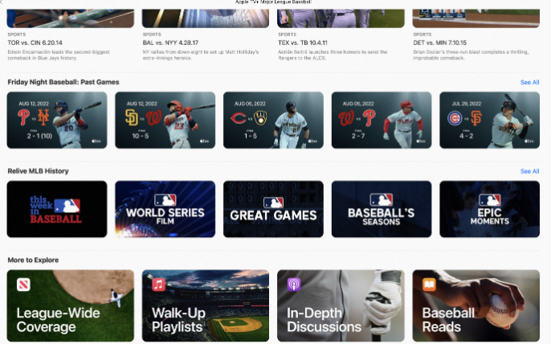
Task: Click the MLB logo on World Series Film tile
Action: coord(165,200)
